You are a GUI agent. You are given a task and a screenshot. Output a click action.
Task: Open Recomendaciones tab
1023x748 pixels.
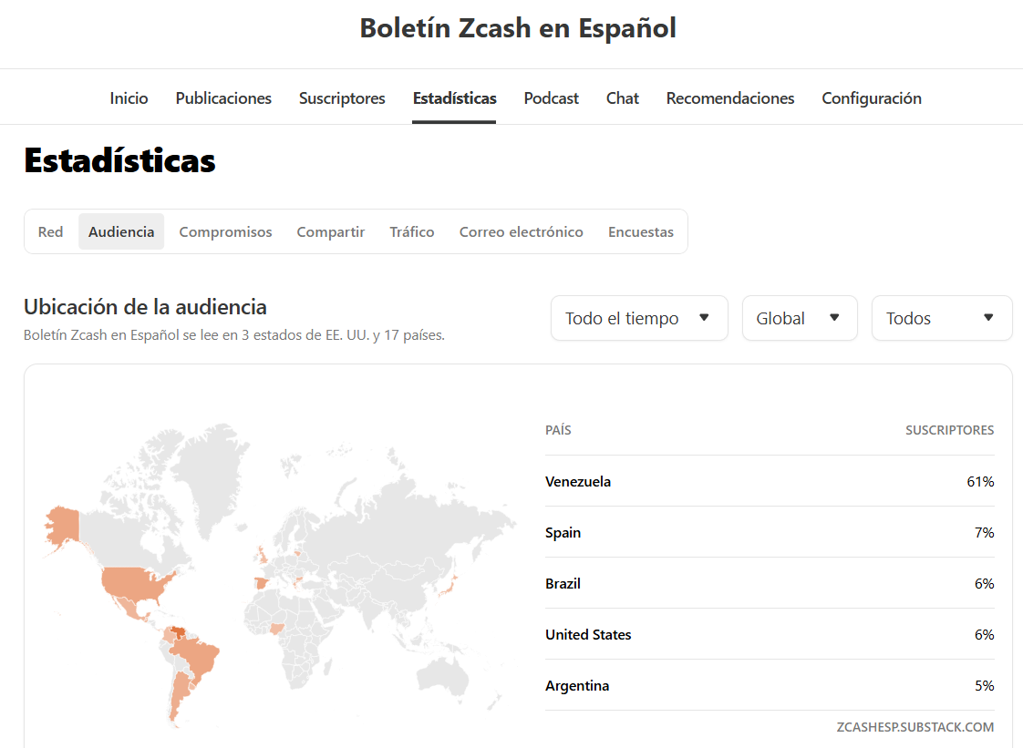(730, 98)
